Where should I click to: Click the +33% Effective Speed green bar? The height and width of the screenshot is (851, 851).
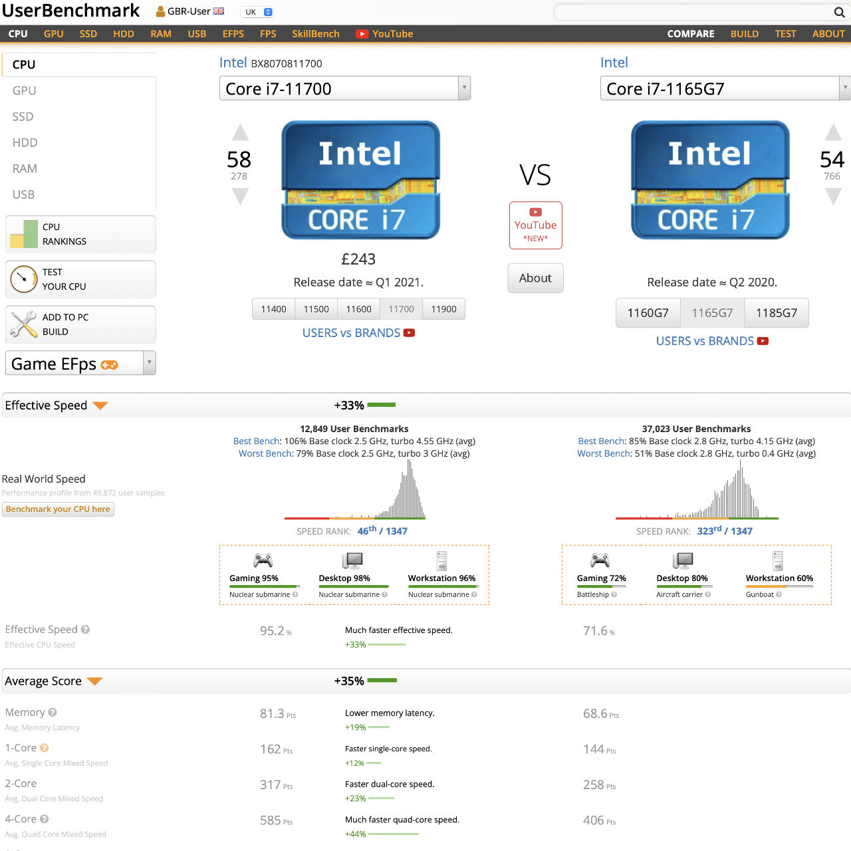[381, 405]
